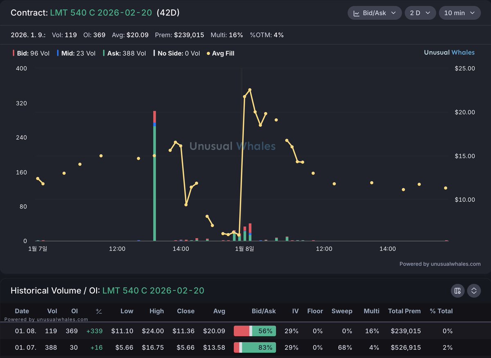The image size is (491, 358).
Task: Sort table by Floor column header
Action: [x=315, y=311]
